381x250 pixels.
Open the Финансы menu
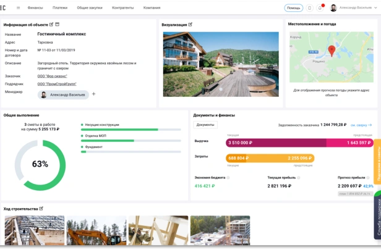(x=35, y=8)
